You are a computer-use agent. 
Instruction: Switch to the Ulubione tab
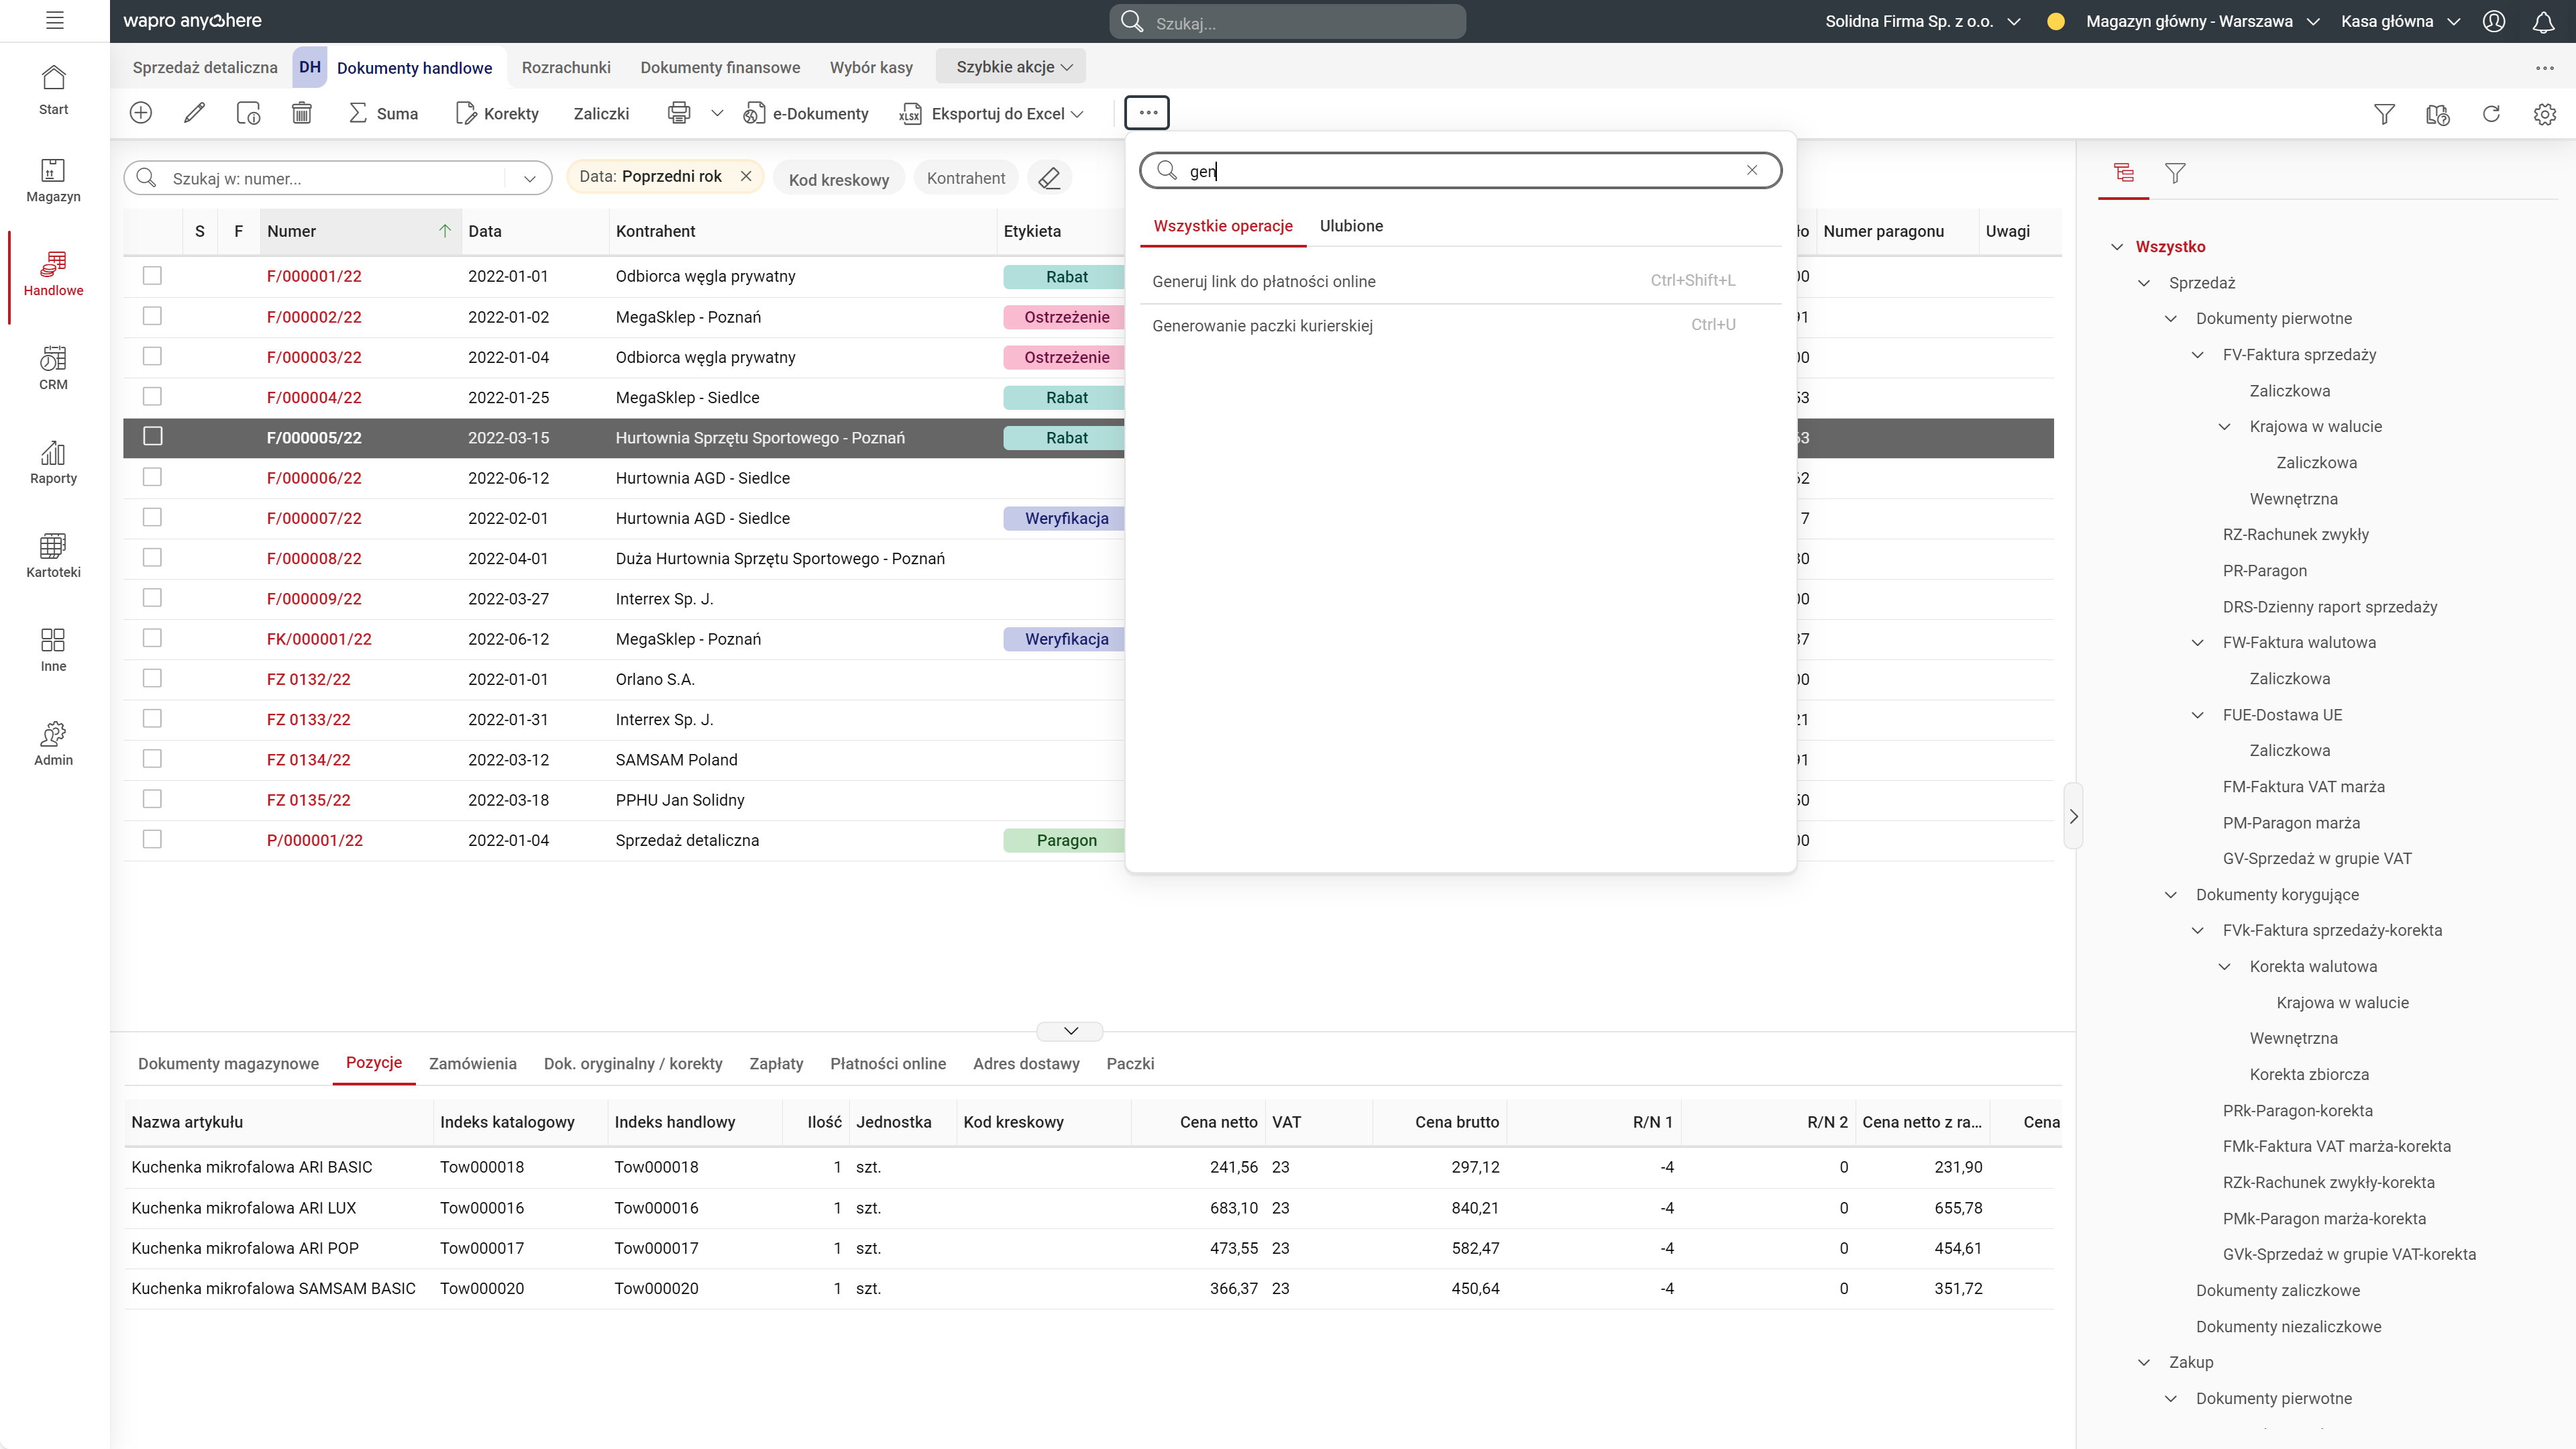[x=1350, y=226]
